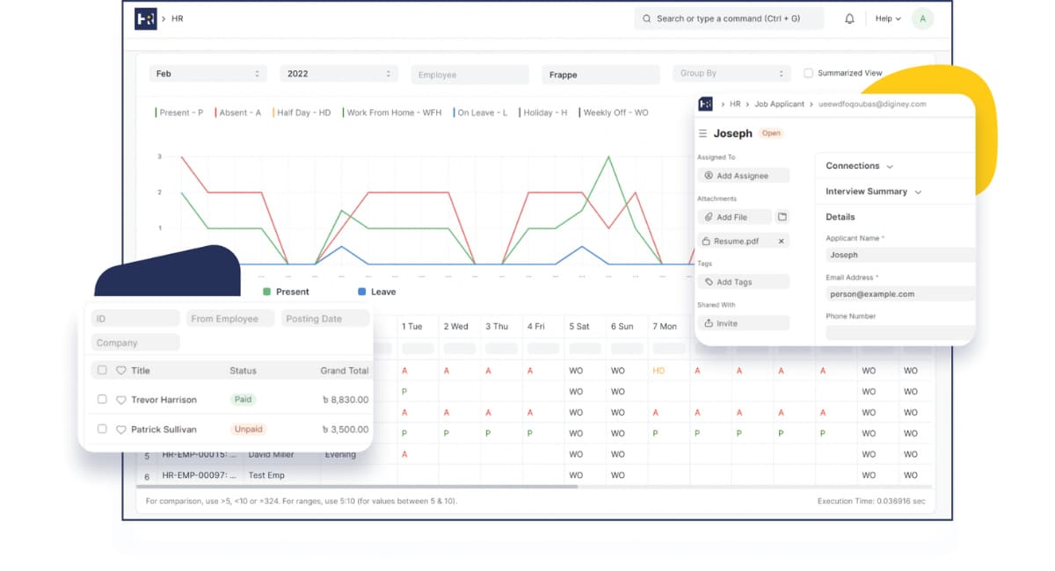Viewport: 1055px width, 571px height.
Task: Click the green Present legend swatch
Action: 267,292
